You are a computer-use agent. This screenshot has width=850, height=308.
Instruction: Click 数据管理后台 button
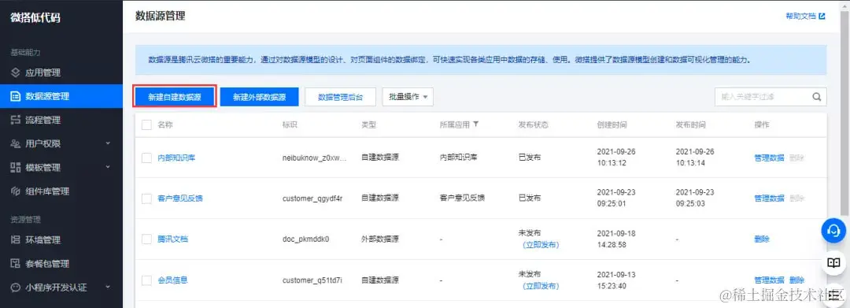tap(340, 97)
